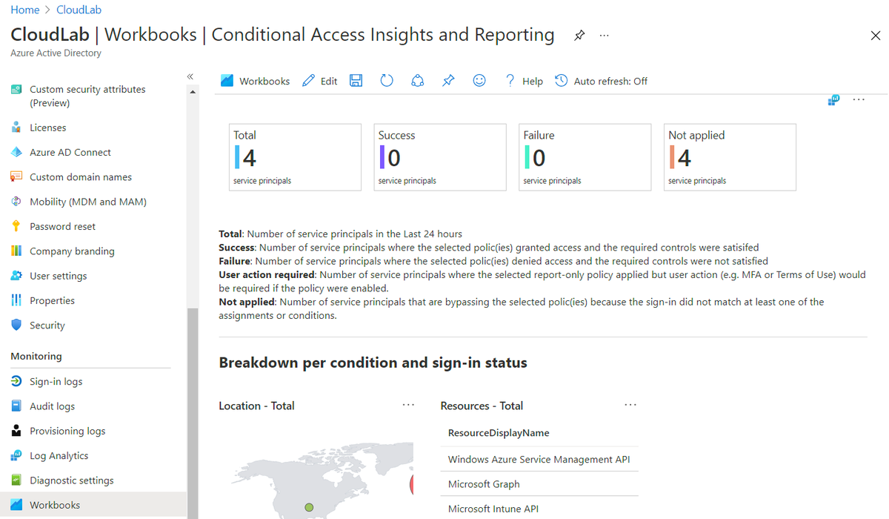Open title bar ellipsis menu

(x=605, y=36)
